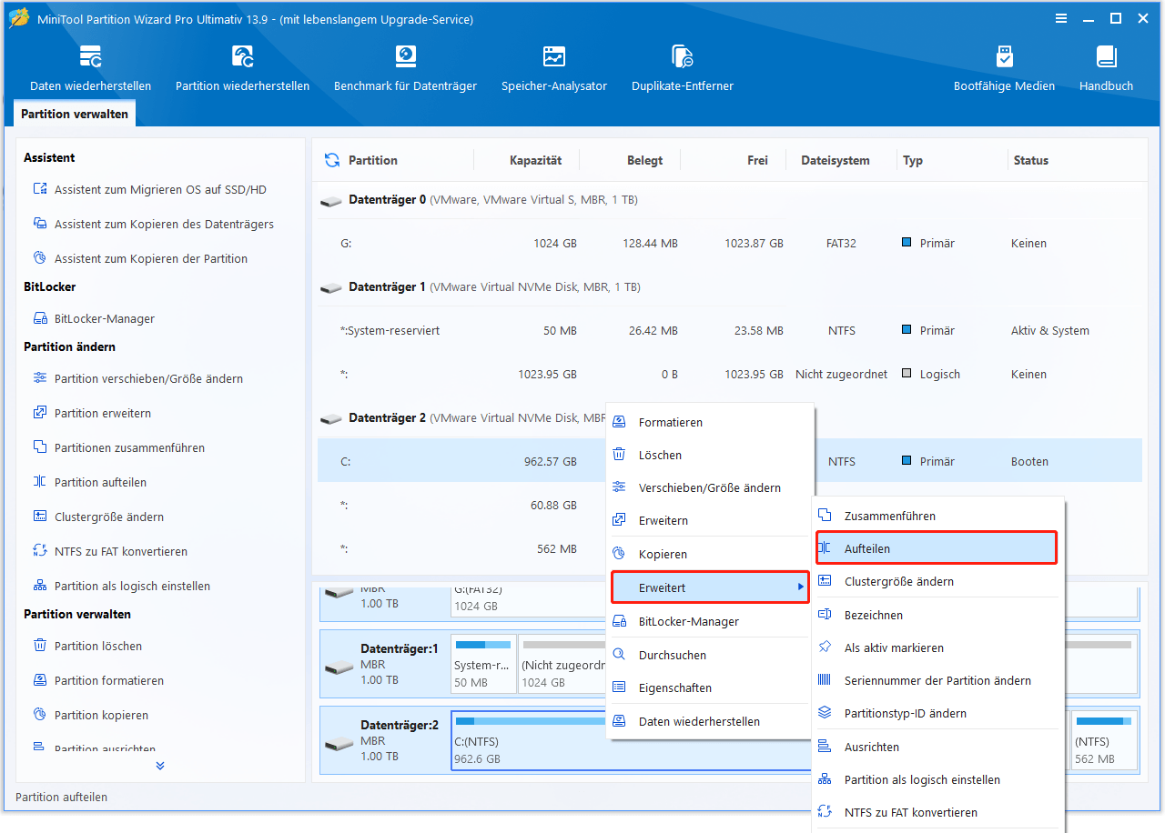Image resolution: width=1165 pixels, height=833 pixels.
Task: Open the hamburger menu in title bar
Action: coord(1061,18)
